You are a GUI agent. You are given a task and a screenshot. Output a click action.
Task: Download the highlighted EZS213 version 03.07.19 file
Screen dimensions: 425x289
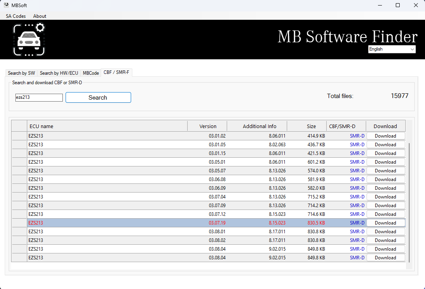tap(386, 223)
